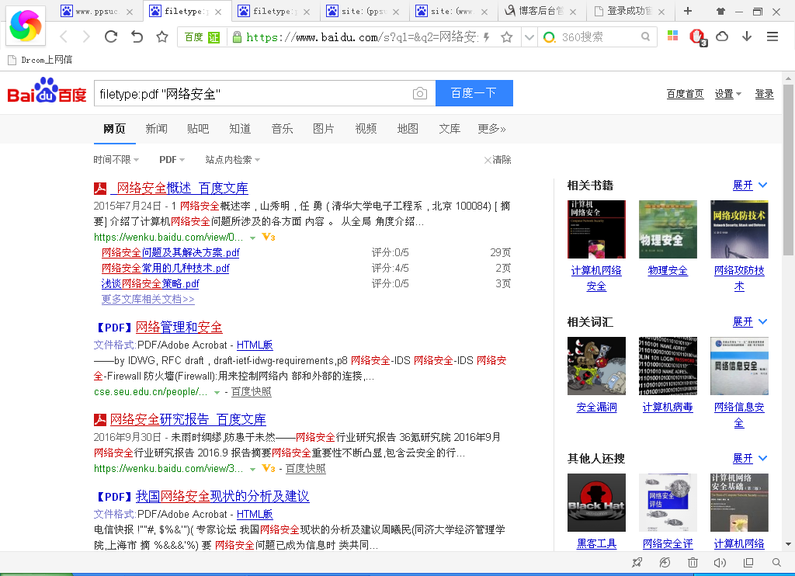Open the 更多» search categories
The image size is (795, 576).
tap(491, 129)
